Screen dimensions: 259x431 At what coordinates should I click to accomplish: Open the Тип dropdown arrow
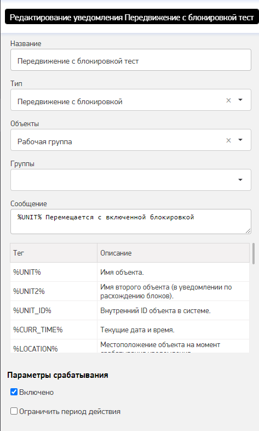tap(240, 100)
